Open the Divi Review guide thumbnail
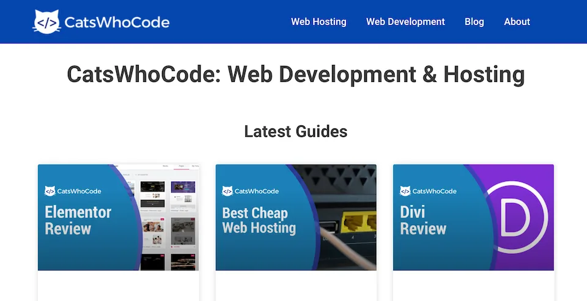The image size is (587, 301). point(473,217)
